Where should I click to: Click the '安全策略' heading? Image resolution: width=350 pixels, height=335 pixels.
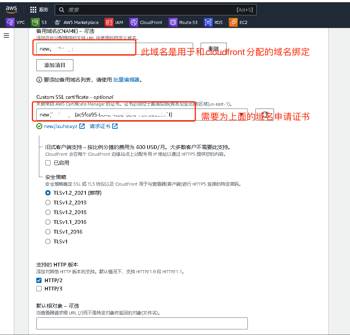tap(56, 177)
